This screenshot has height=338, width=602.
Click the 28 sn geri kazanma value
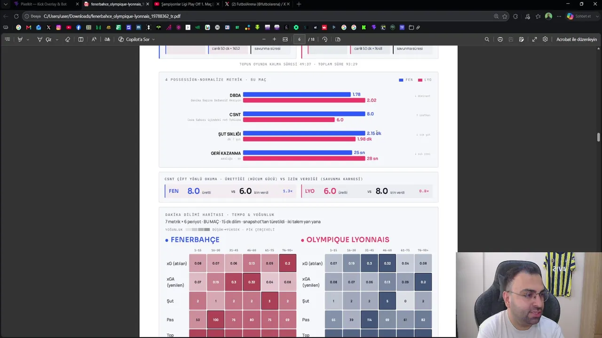[x=372, y=158]
